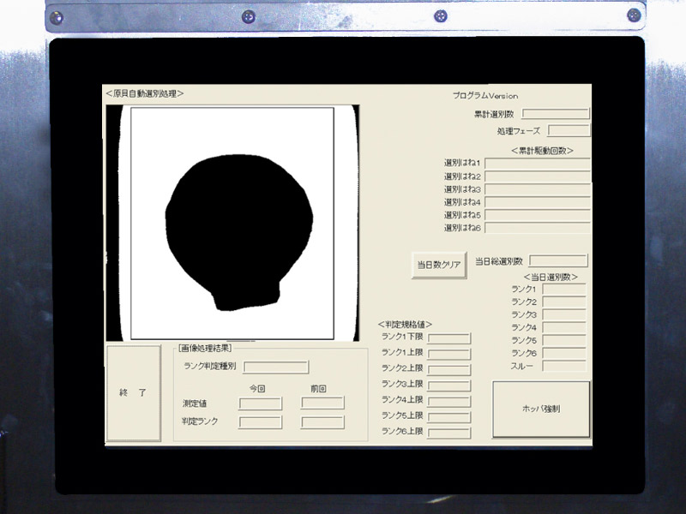Select the スルー count field
Screen dimensions: 686x514
[563, 366]
